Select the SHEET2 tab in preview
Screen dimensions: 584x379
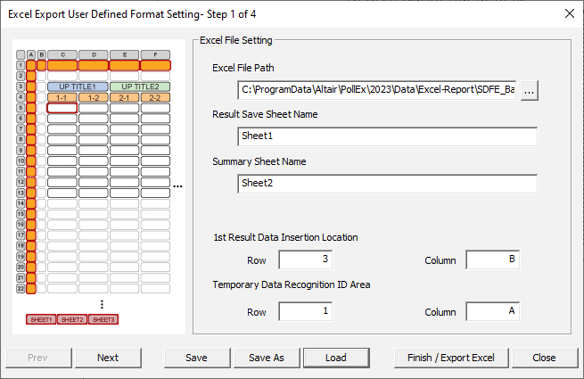(x=72, y=319)
